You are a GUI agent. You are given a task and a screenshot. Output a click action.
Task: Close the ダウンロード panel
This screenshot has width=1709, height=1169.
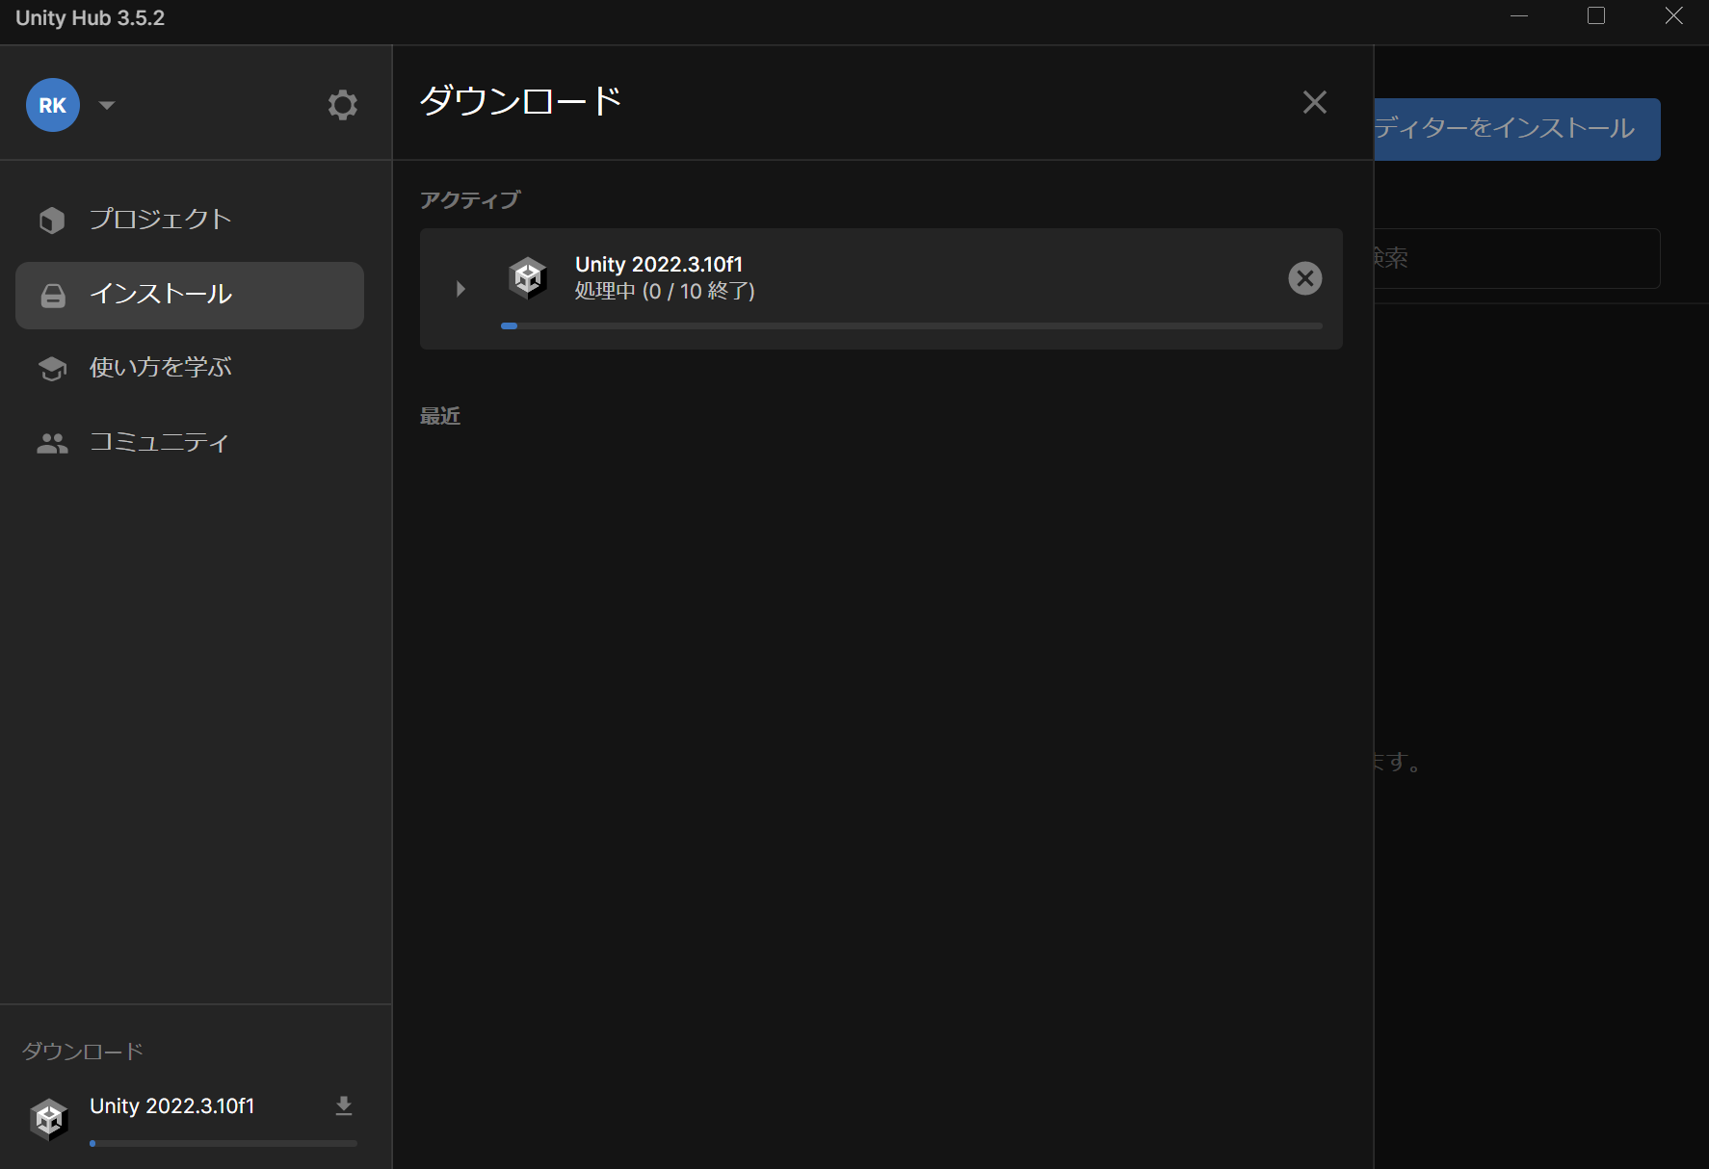pyautogui.click(x=1314, y=102)
